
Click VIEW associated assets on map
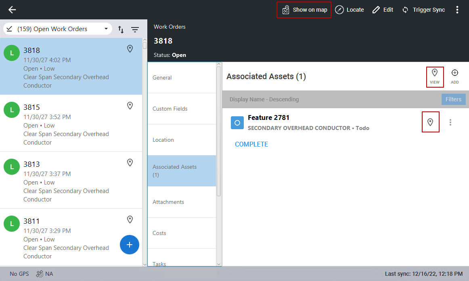point(435,76)
